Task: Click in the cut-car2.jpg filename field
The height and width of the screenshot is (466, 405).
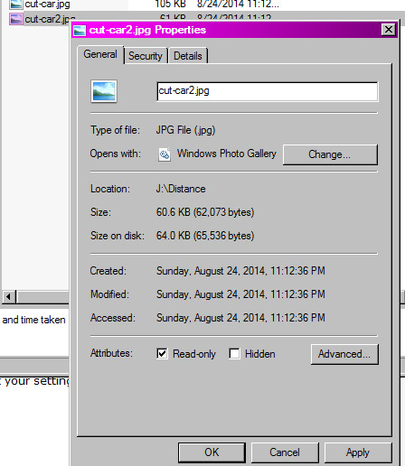Action: [x=268, y=91]
